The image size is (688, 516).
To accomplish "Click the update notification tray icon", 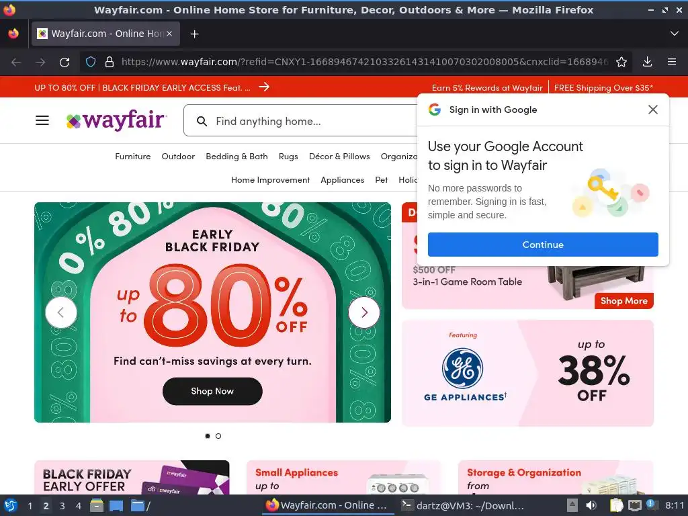I will click(x=650, y=505).
